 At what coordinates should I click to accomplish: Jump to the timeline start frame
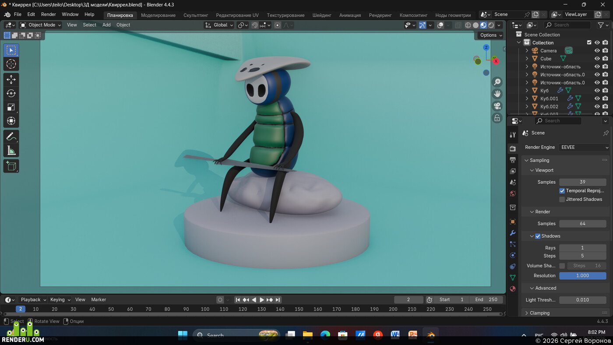pos(238,300)
